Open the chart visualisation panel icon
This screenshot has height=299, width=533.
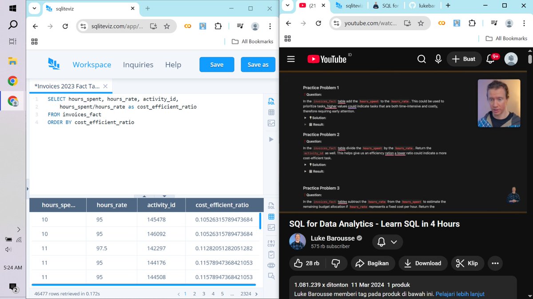tap(271, 123)
